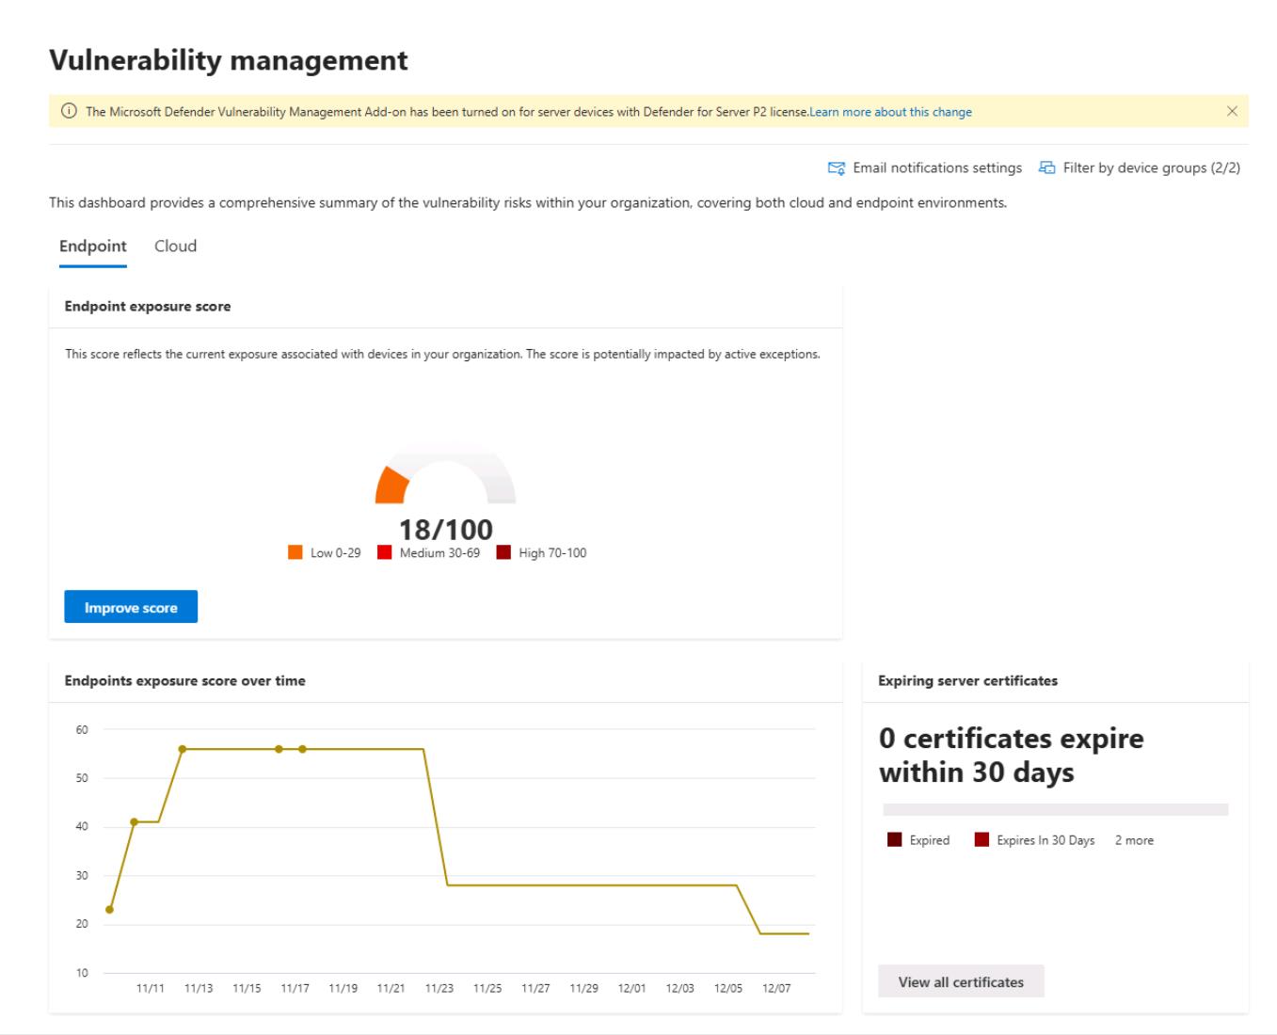Click the email notifications envelope icon
Screen dimensions: 1277x1035
pyautogui.click(x=836, y=168)
